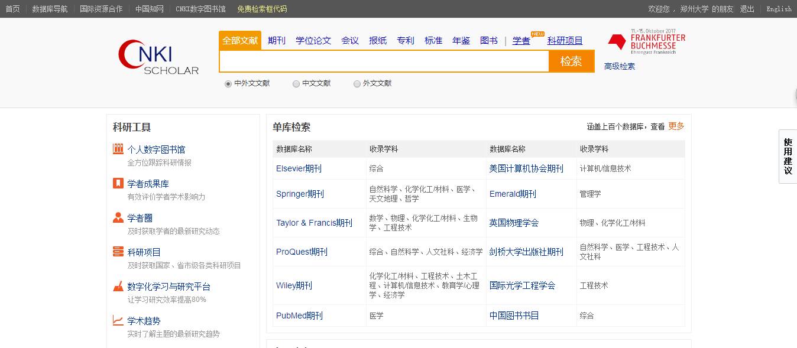
Task: Open 中国知网 in the top bar
Action: click(150, 9)
